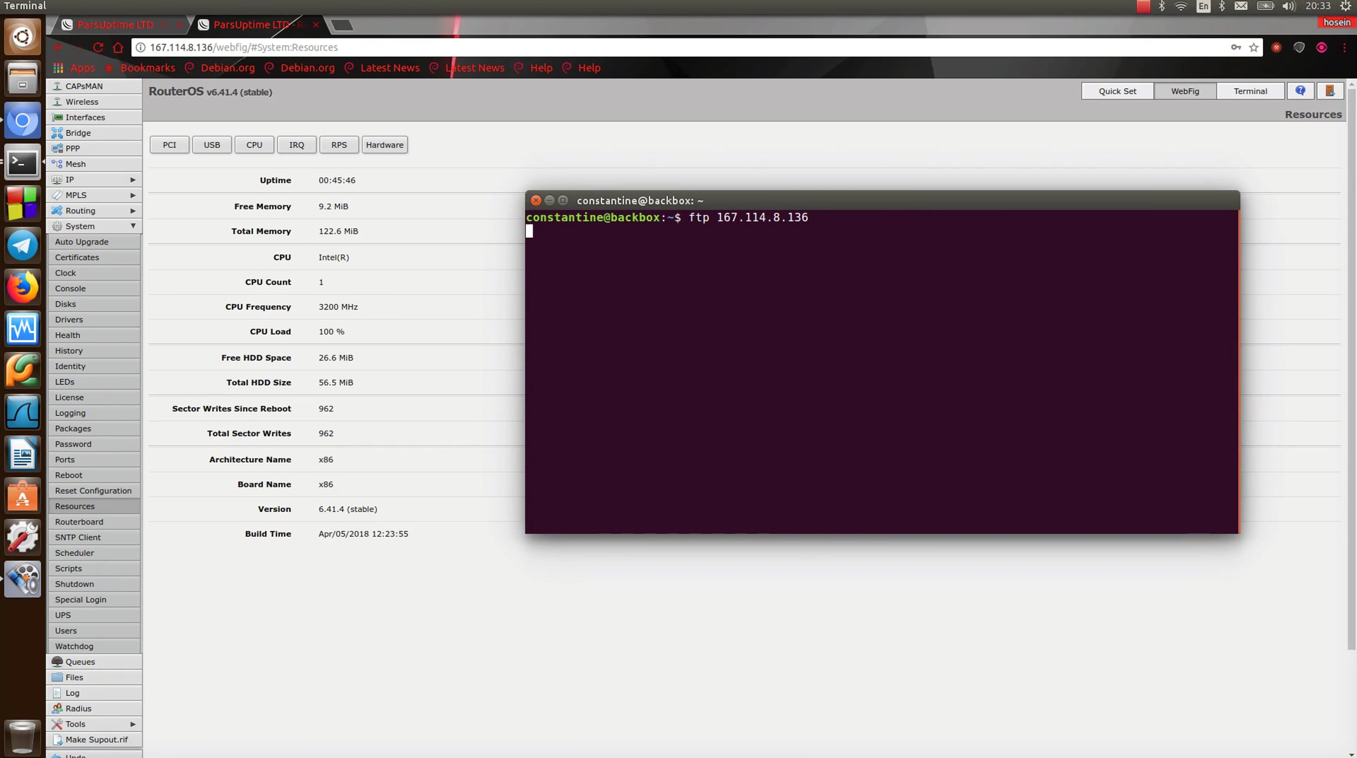The width and height of the screenshot is (1357, 758).
Task: Open the Files manager in the dock
Action: 23,79
